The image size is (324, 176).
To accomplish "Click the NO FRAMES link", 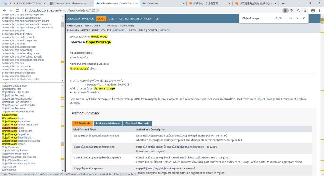I will coord(127,25).
